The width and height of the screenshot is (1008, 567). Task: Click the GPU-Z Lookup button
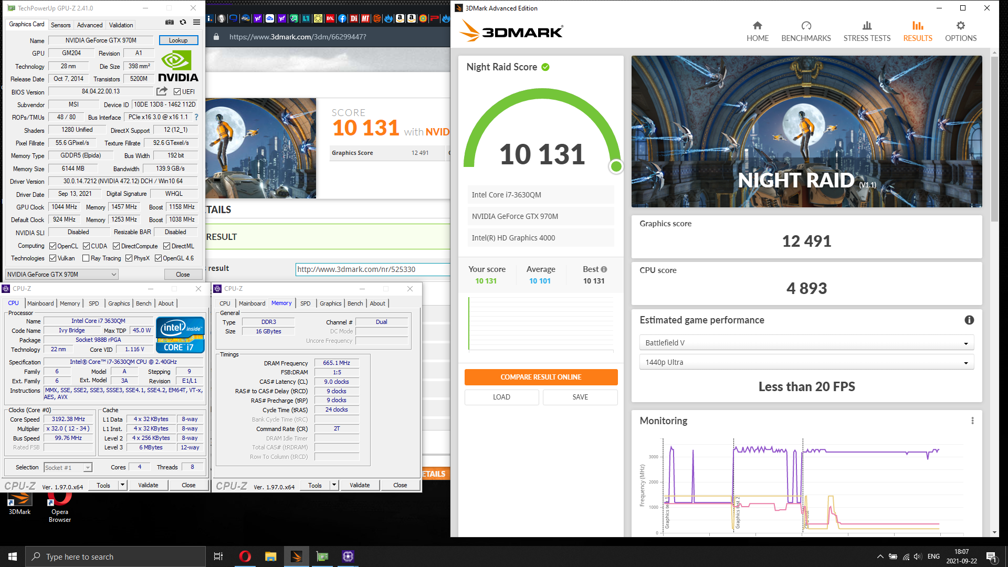[178, 40]
